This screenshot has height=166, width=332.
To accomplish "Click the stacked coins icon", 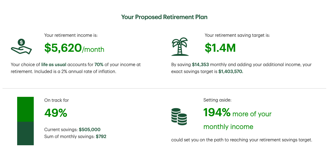I will [179, 116].
